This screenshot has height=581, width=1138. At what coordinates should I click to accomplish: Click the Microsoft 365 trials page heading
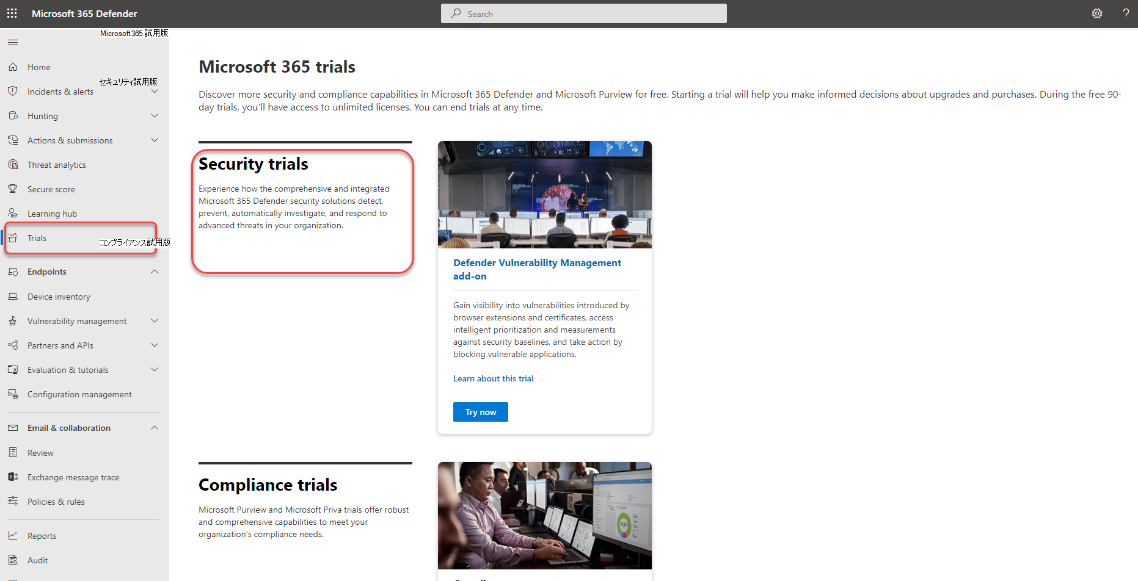[x=277, y=67]
